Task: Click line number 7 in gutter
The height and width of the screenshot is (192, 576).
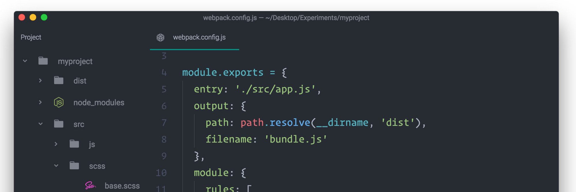Action: (164, 123)
